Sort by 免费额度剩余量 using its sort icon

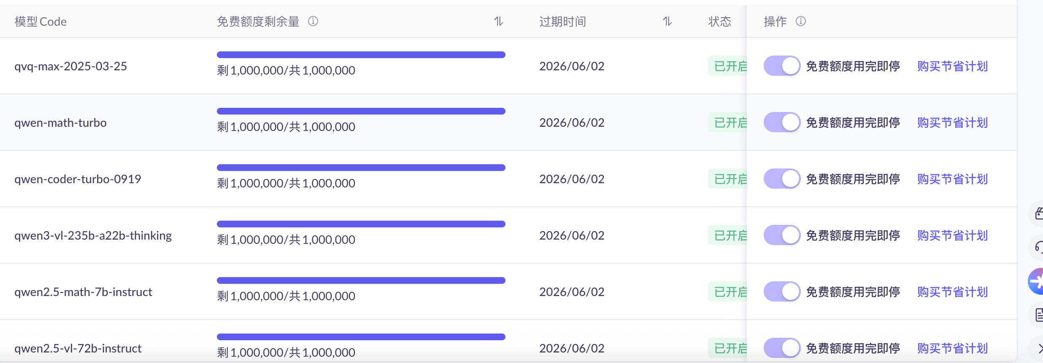click(x=499, y=21)
